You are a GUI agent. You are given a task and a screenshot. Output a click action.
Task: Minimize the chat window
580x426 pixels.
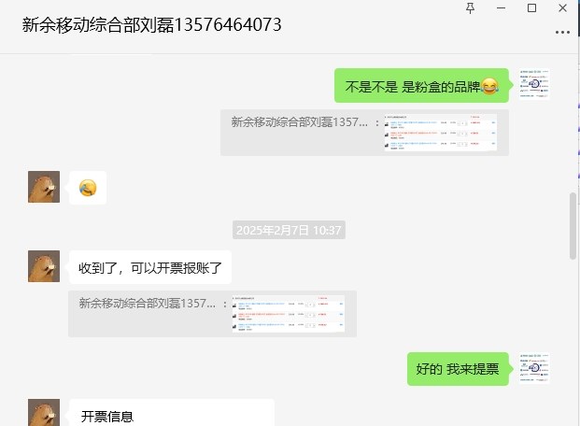(x=501, y=8)
